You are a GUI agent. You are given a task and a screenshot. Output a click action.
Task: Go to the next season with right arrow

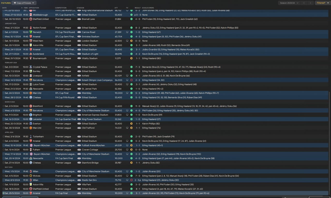point(311,3)
